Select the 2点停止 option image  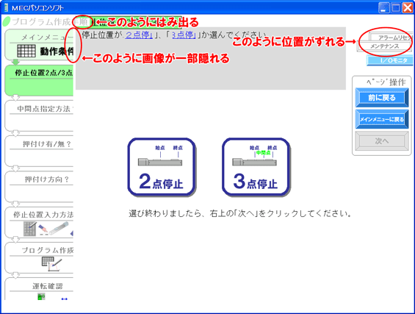pyautogui.click(x=162, y=167)
